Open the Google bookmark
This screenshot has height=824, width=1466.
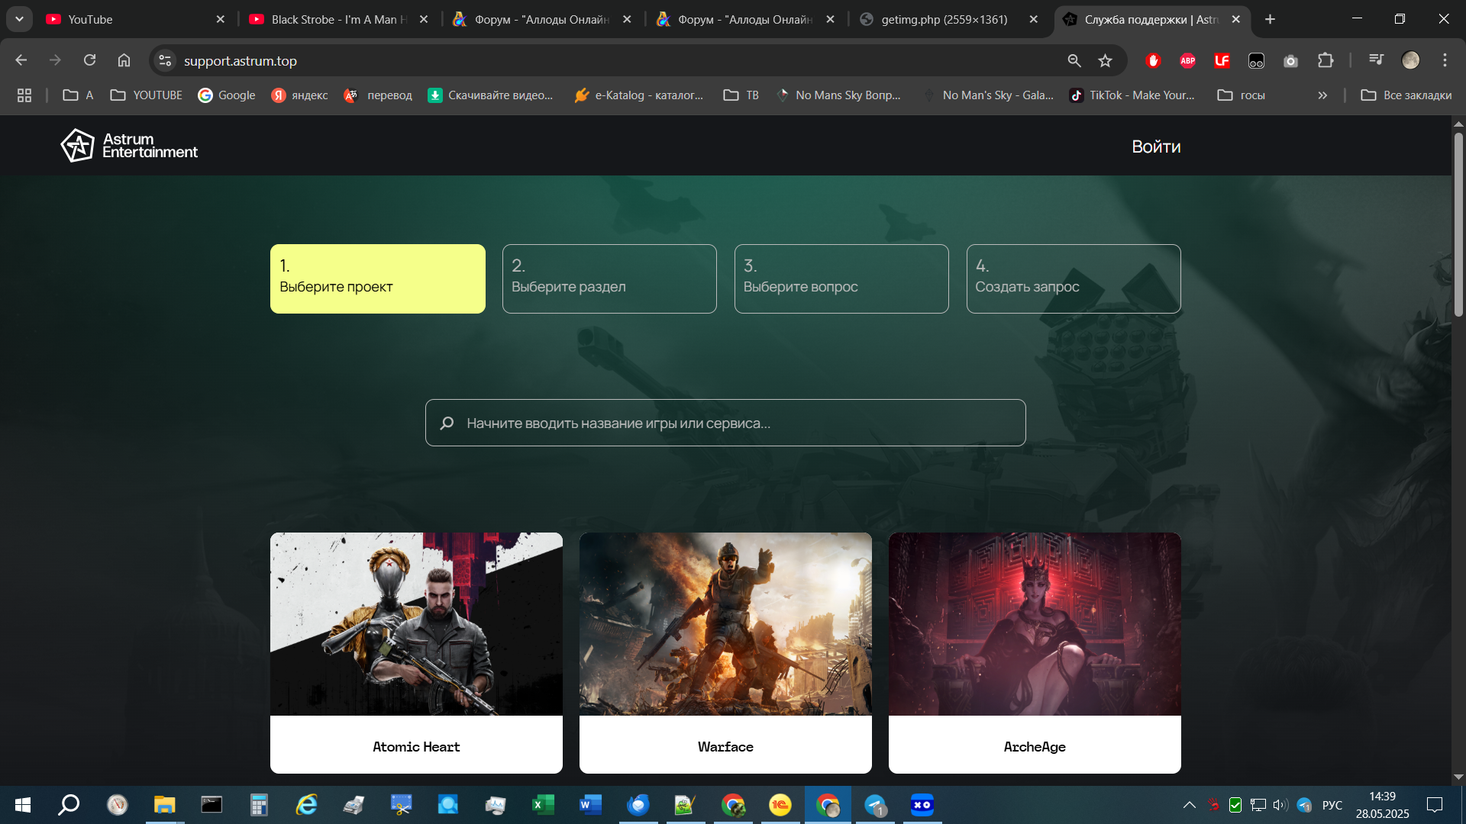(x=227, y=95)
